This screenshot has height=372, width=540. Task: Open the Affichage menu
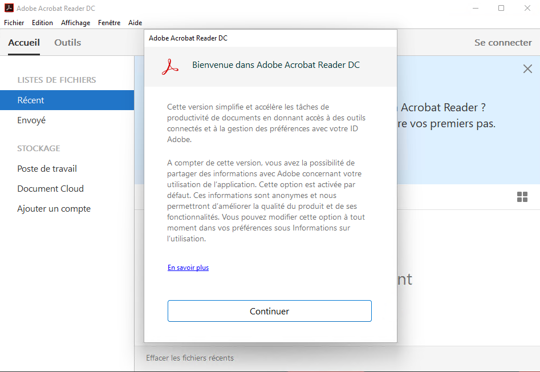(75, 23)
